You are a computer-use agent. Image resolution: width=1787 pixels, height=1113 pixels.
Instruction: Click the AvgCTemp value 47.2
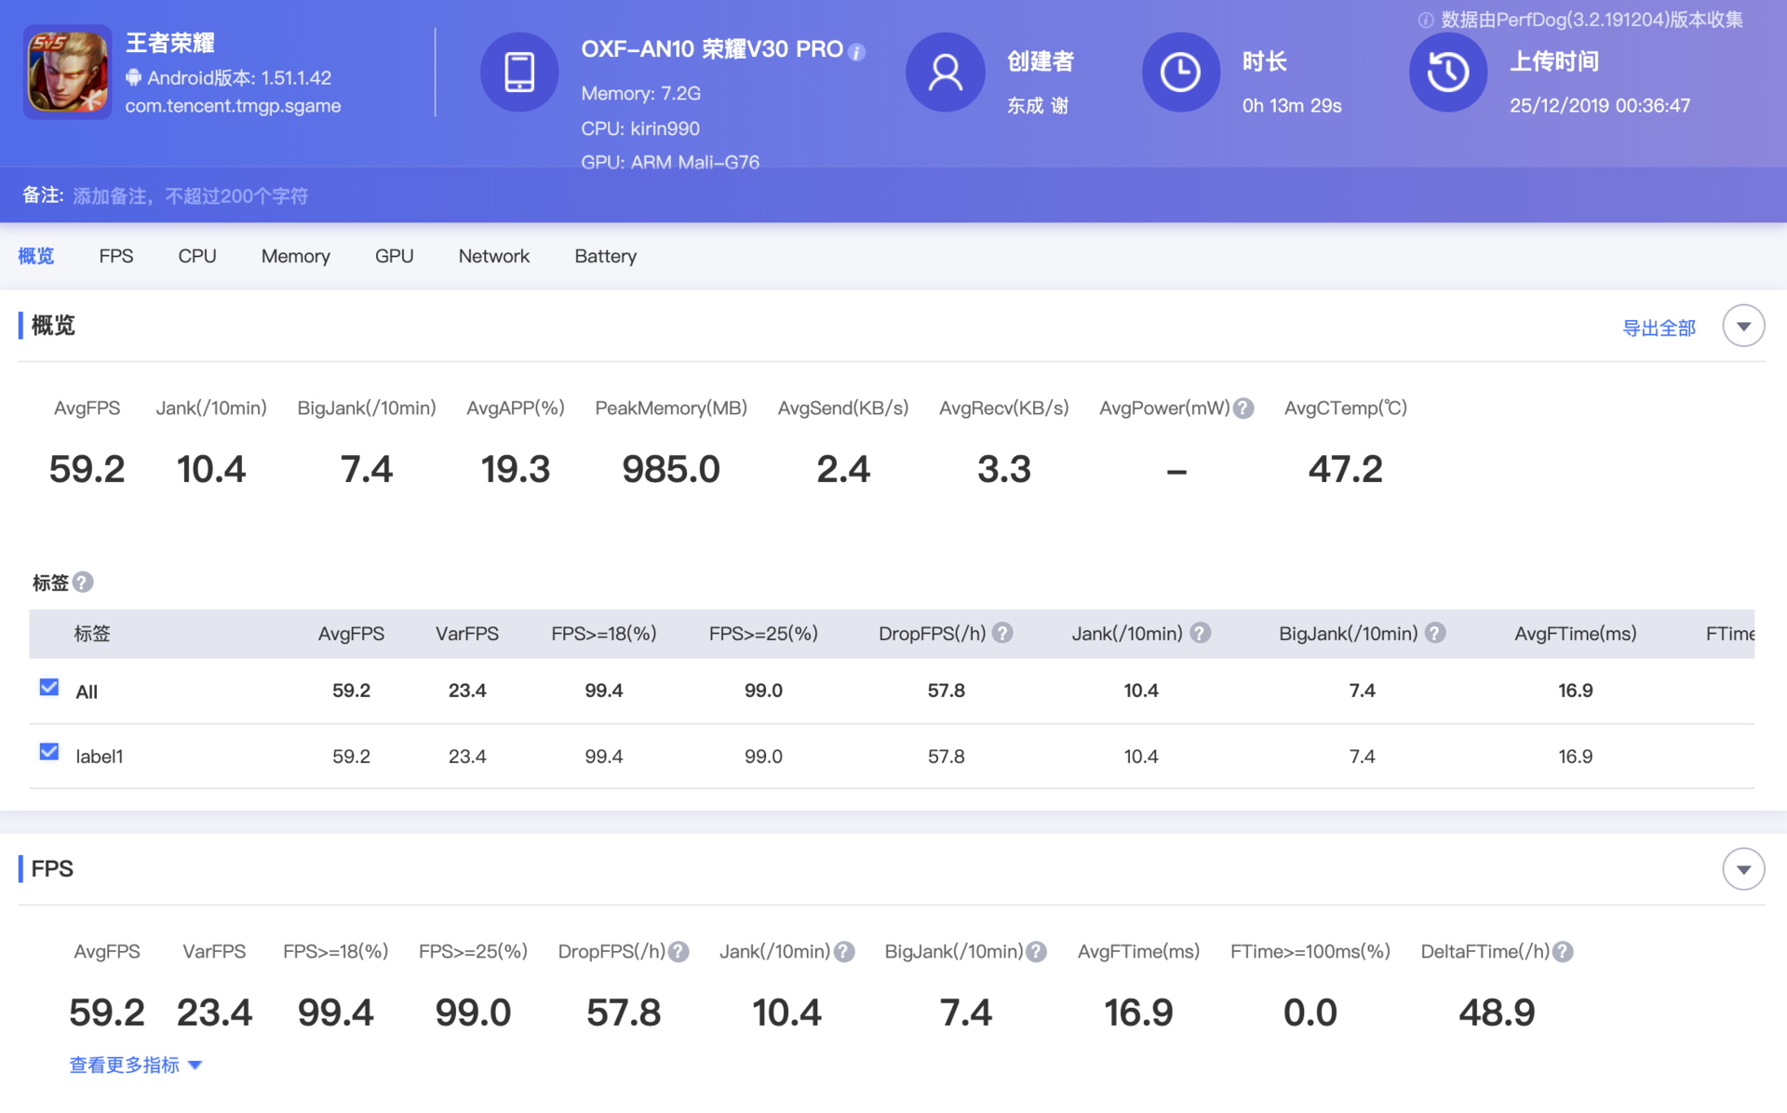1345,469
